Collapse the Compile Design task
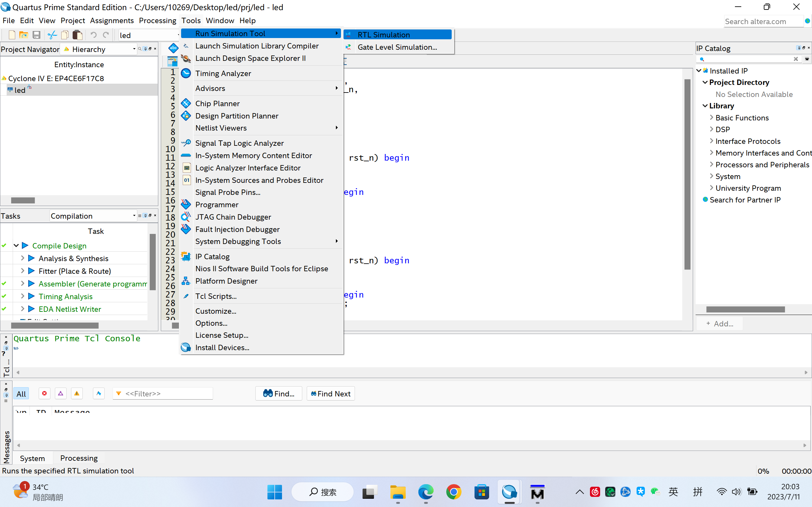 pos(16,246)
